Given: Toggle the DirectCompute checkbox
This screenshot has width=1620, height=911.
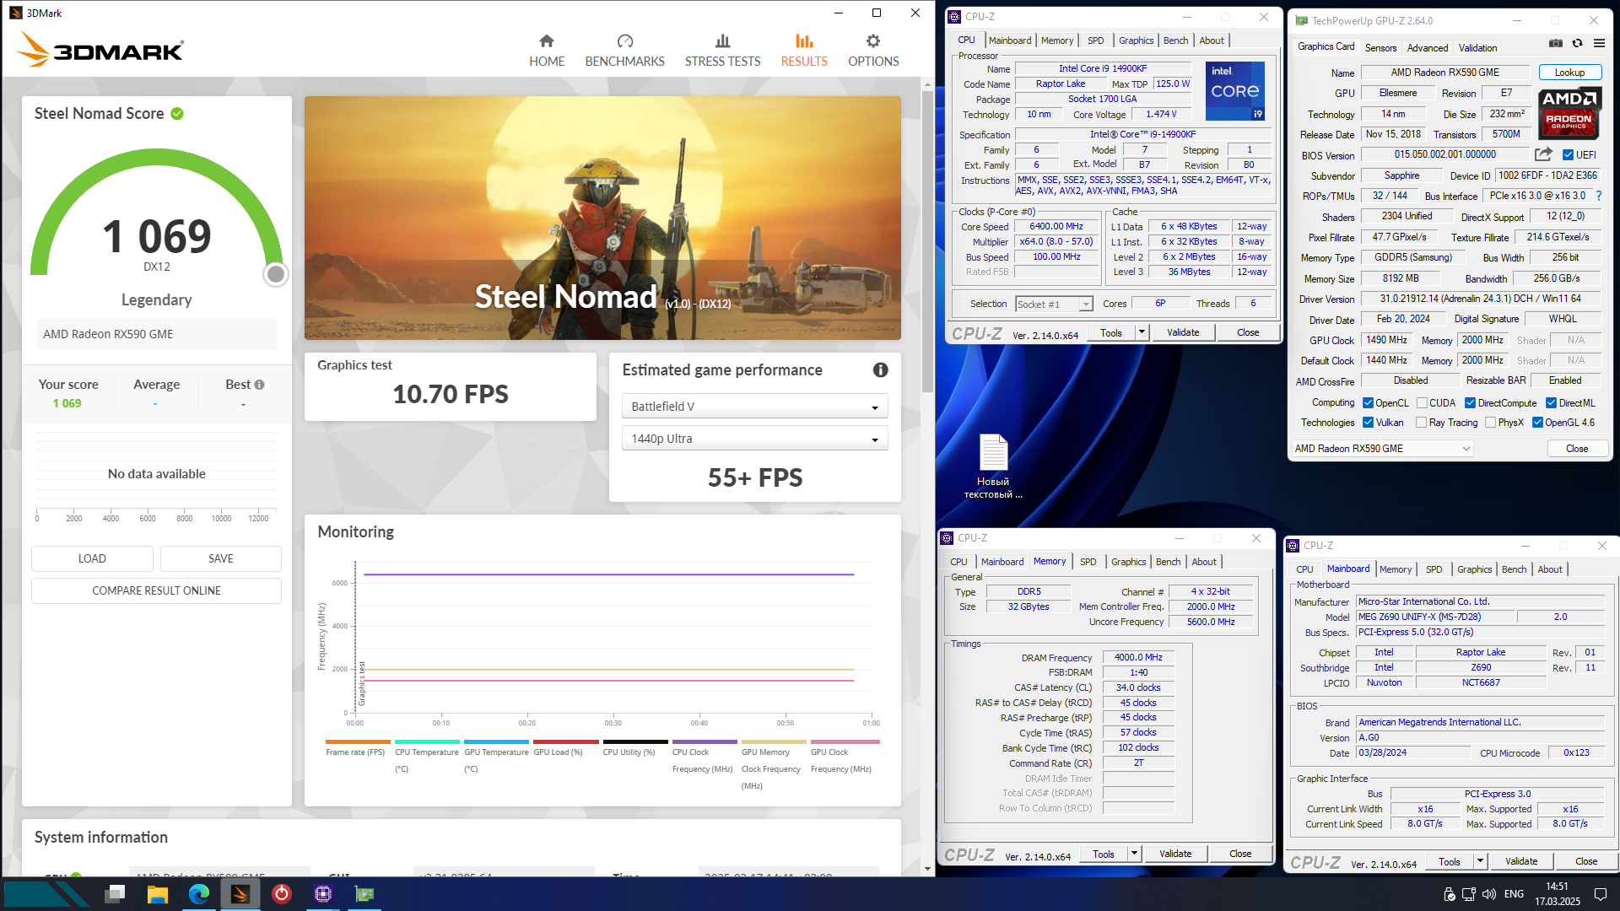Looking at the screenshot, I should pyautogui.click(x=1470, y=403).
